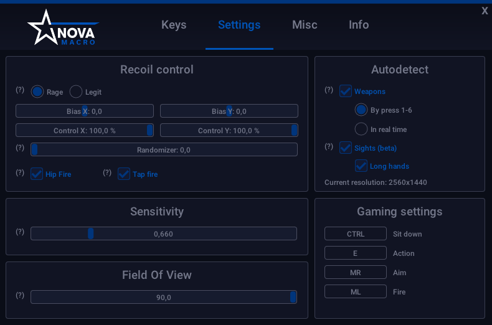Open the Misc tab
This screenshot has width=492, height=325.
click(305, 25)
